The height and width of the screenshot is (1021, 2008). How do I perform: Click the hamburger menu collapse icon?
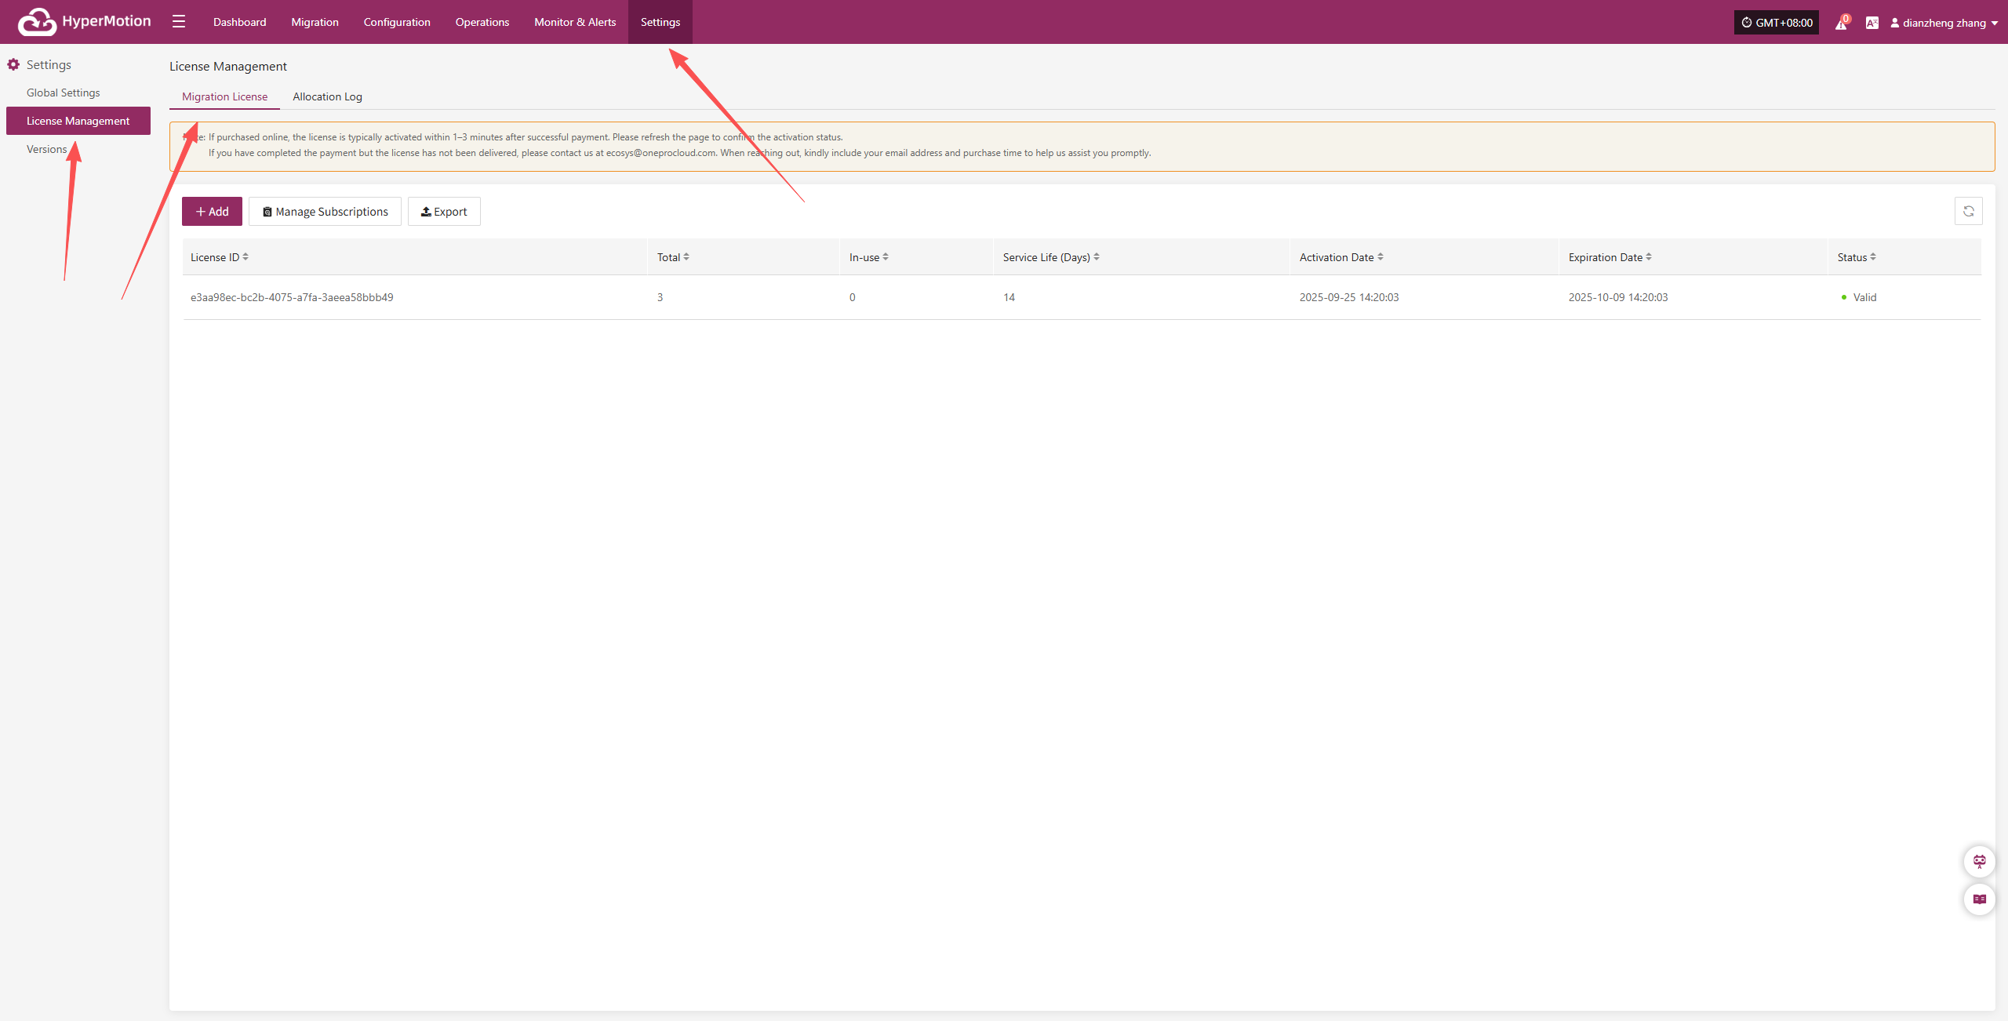[179, 22]
